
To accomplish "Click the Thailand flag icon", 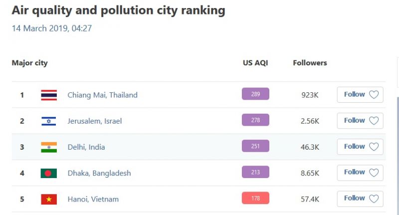I will pos(49,95).
